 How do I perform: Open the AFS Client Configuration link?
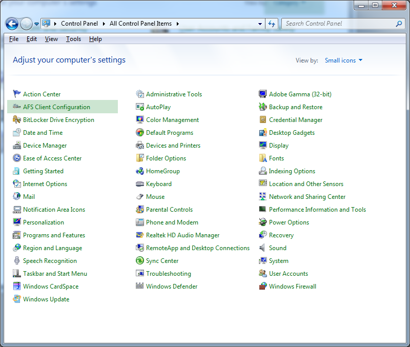(56, 107)
